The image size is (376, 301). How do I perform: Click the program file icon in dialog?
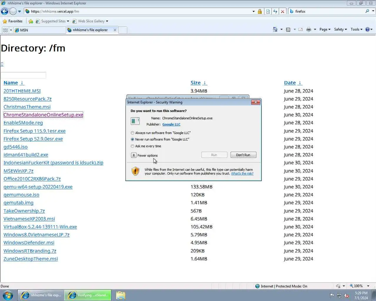click(x=135, y=121)
